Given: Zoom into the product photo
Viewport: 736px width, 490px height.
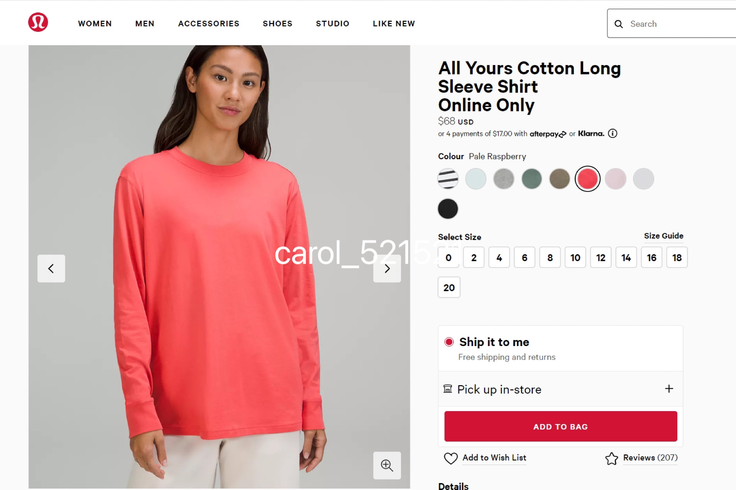Looking at the screenshot, I should pos(387,465).
